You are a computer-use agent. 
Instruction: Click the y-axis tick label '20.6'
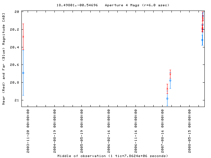(x=15, y=65)
